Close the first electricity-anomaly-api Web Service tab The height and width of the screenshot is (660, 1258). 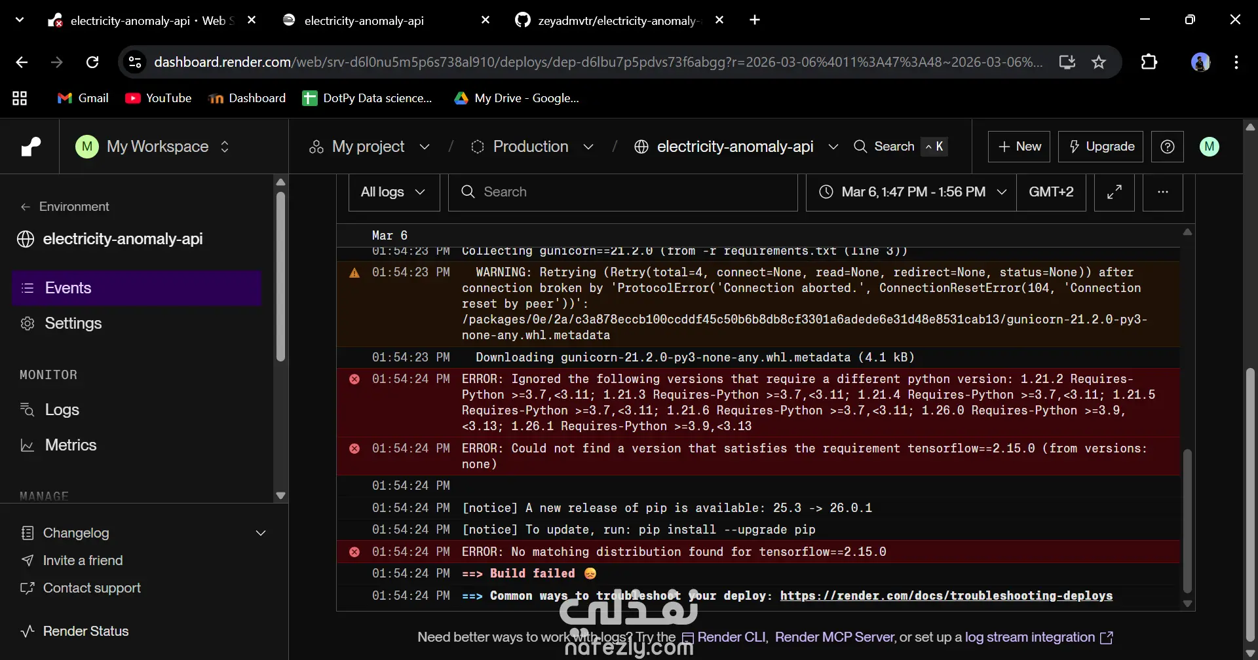(252, 20)
